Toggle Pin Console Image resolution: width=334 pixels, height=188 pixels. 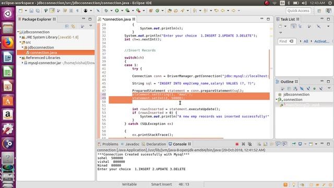294,144
